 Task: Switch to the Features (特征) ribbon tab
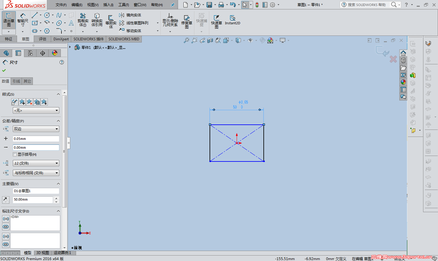tap(9, 39)
